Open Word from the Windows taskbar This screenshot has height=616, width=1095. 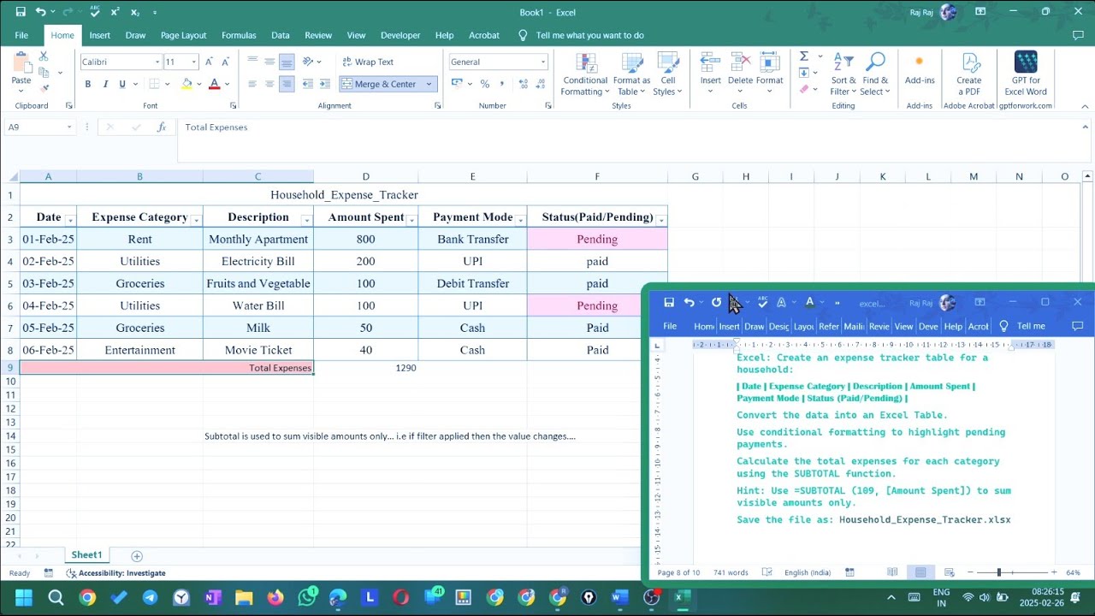point(620,597)
